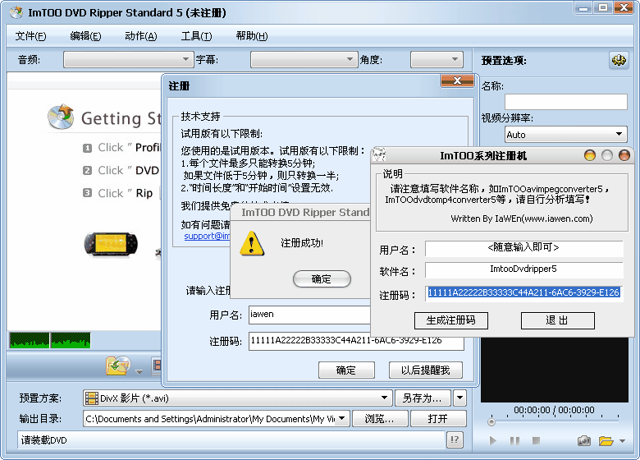This screenshot has height=460, width=640.
Task: Stop the preview video
Action: click(537, 441)
